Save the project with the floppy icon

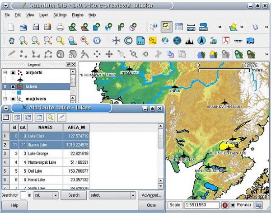36,27
